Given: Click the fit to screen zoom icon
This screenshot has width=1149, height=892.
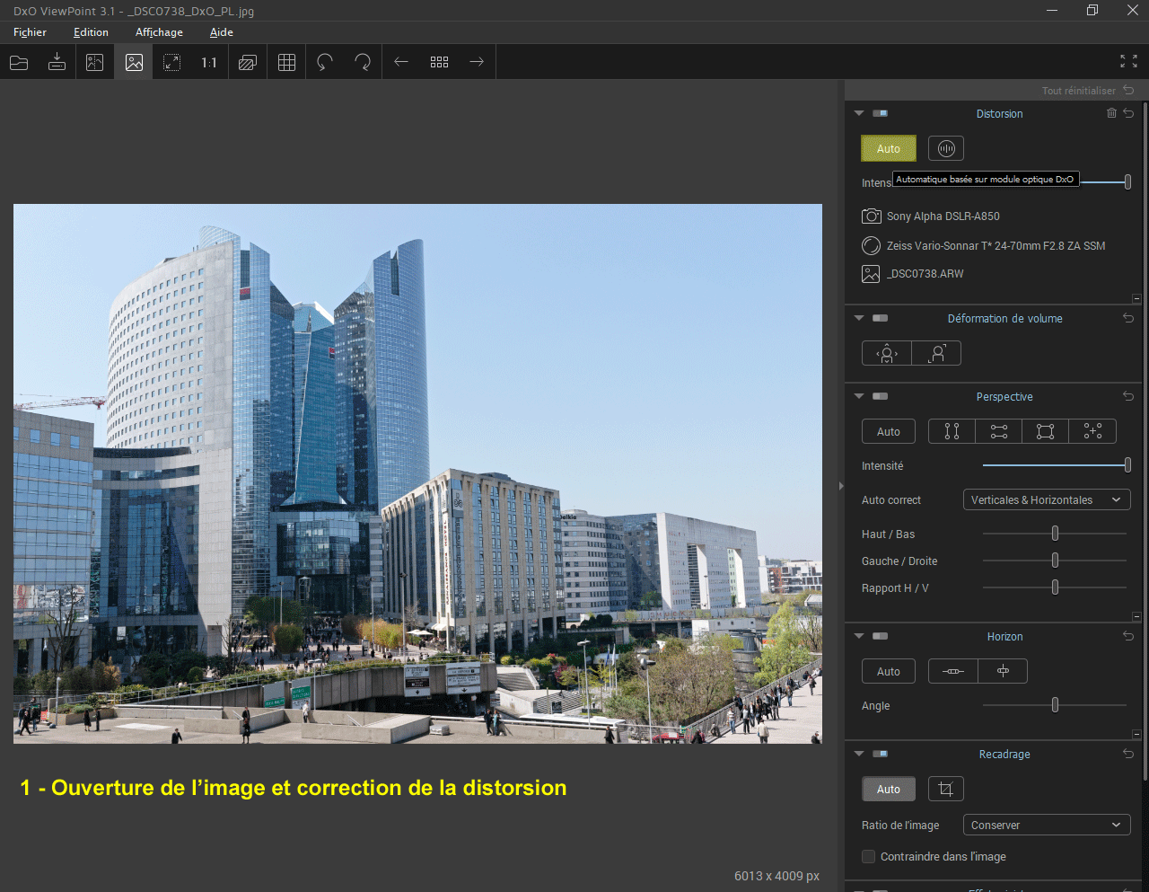Looking at the screenshot, I should 171,62.
